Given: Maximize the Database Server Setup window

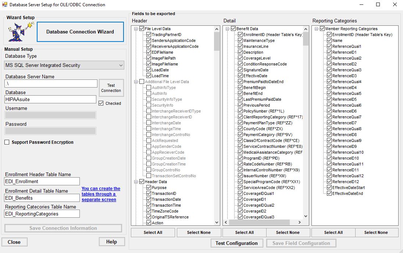Looking at the screenshot, I should 378,5.
